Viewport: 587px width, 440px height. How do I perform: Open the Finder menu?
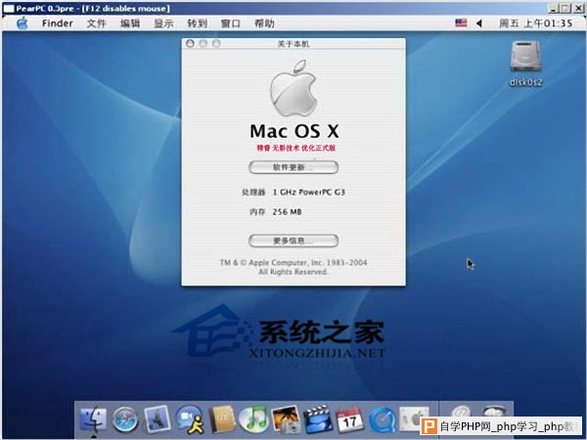[58, 23]
